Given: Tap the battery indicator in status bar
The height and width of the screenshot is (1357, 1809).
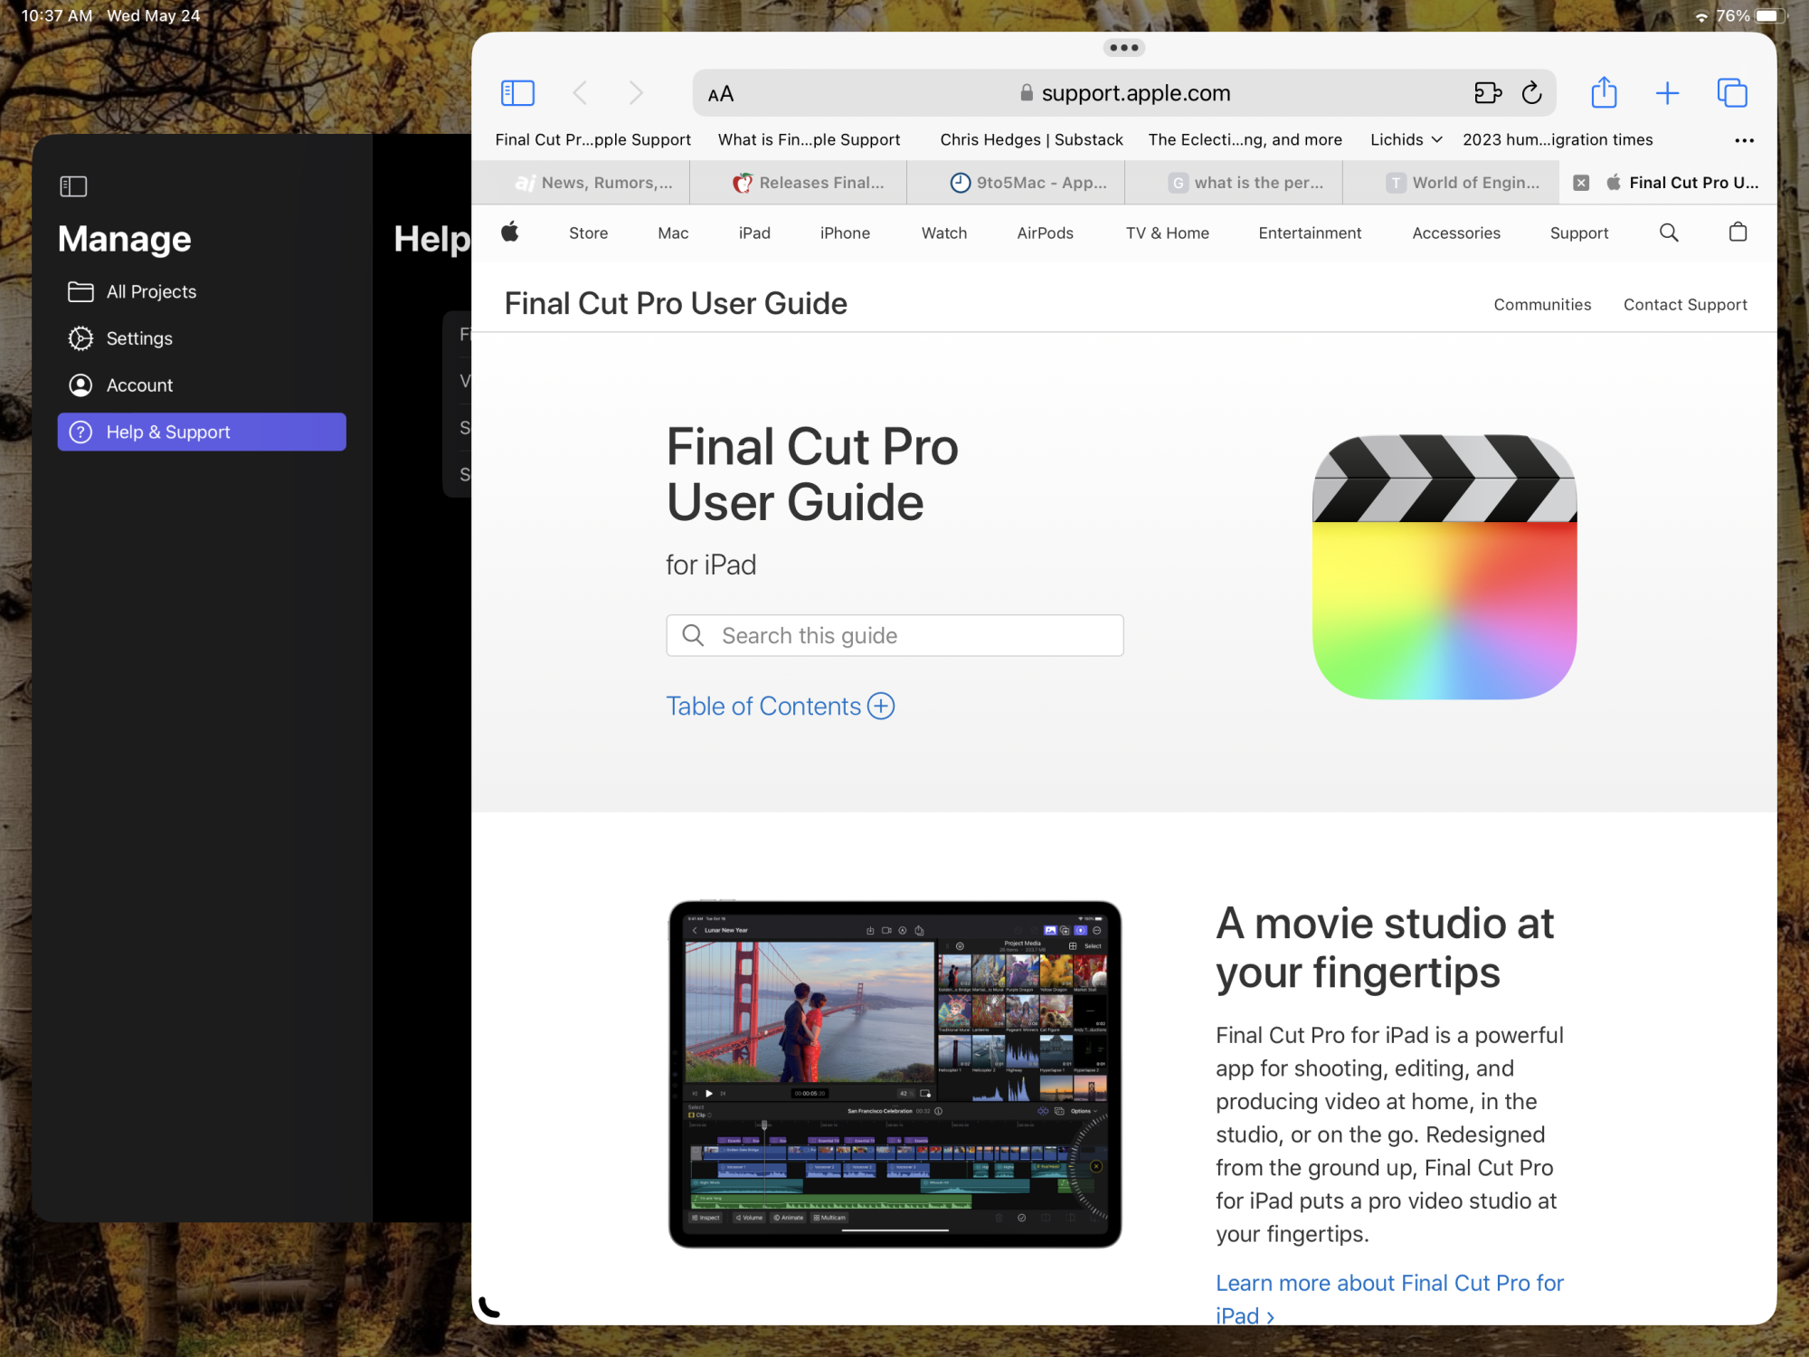Looking at the screenshot, I should click(x=1769, y=15).
